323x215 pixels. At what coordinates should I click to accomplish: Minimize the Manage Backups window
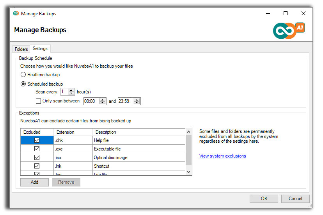(x=268, y=13)
